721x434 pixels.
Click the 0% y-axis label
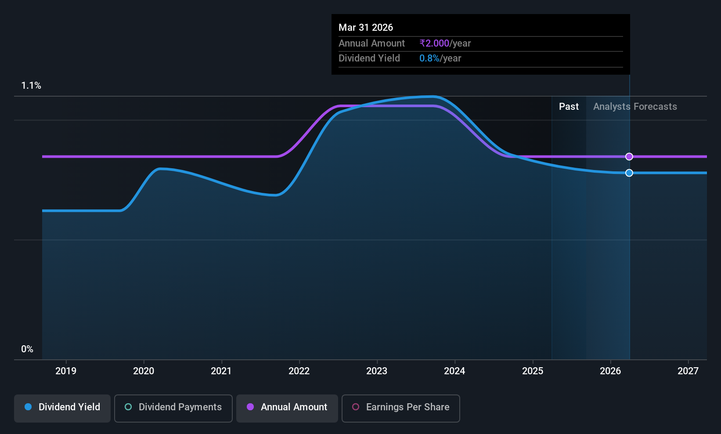pos(27,349)
